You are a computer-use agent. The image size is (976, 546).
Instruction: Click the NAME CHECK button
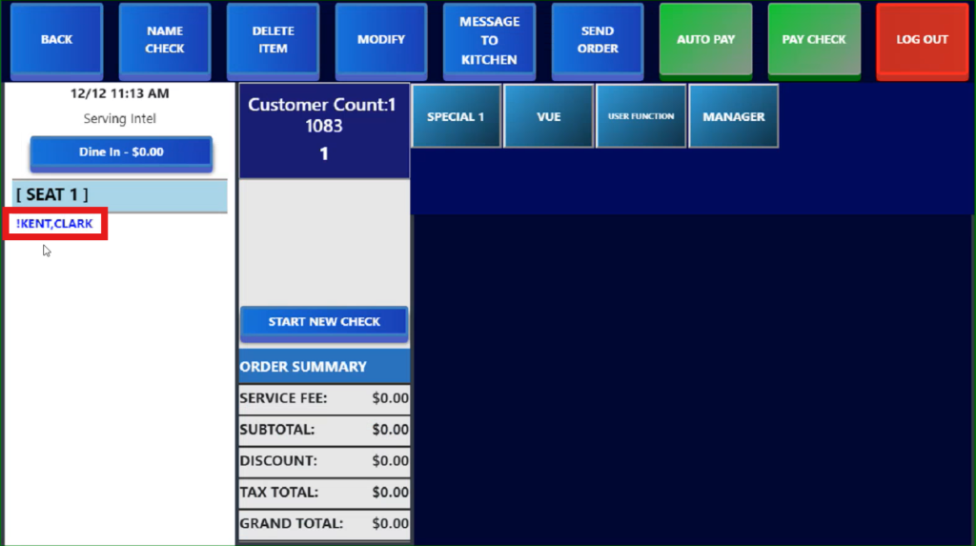pyautogui.click(x=164, y=40)
